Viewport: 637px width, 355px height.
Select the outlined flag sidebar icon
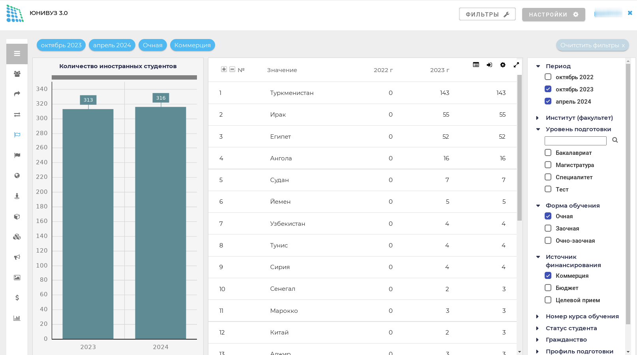17,135
